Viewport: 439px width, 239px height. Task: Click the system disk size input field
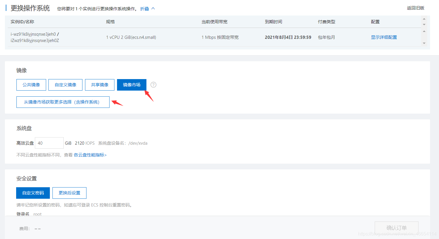coord(49,143)
